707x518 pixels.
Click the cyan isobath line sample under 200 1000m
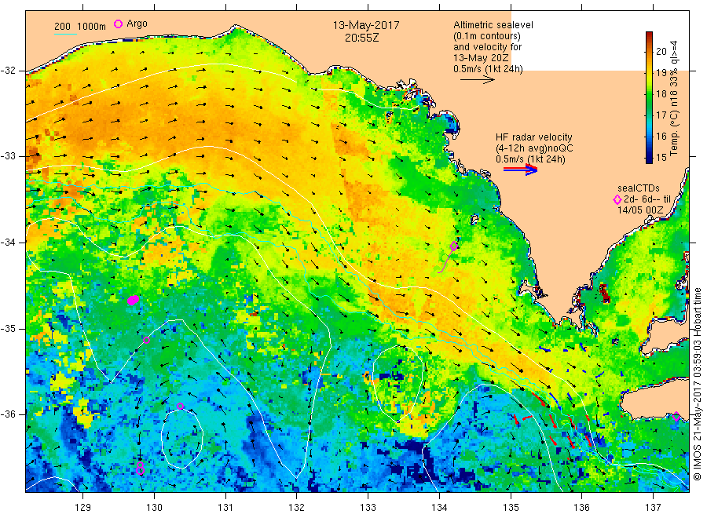[x=65, y=35]
